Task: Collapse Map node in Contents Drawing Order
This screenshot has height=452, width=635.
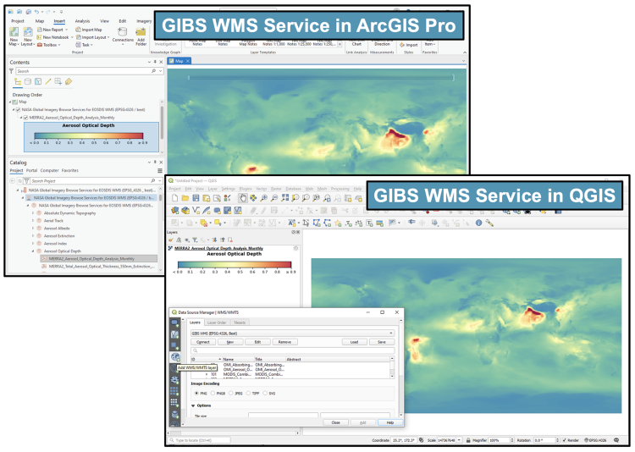Action: pyautogui.click(x=10, y=102)
